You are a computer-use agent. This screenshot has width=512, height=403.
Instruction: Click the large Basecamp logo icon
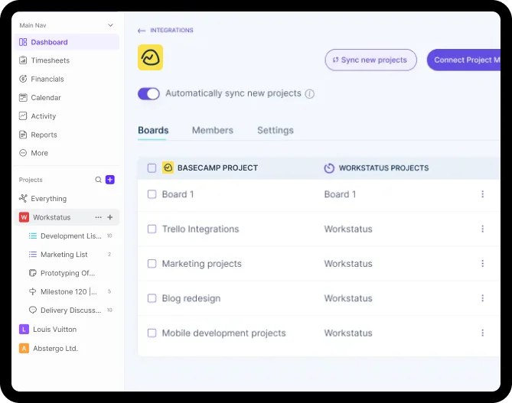[x=150, y=57]
